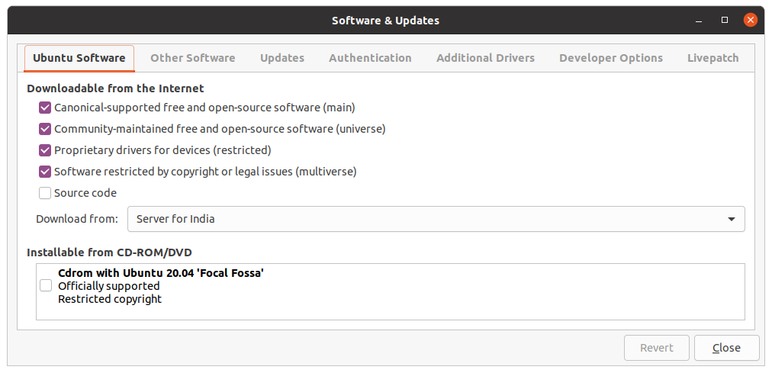Image resolution: width=772 pixels, height=373 pixels.
Task: Go to the Authentication tab
Action: tap(370, 58)
